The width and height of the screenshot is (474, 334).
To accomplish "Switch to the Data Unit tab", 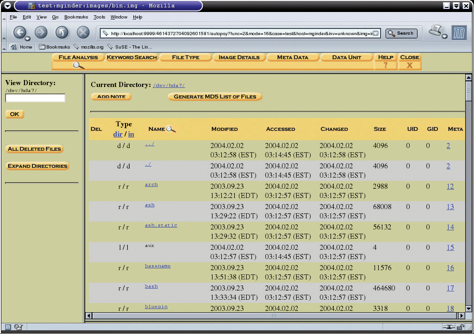I will (x=346, y=57).
